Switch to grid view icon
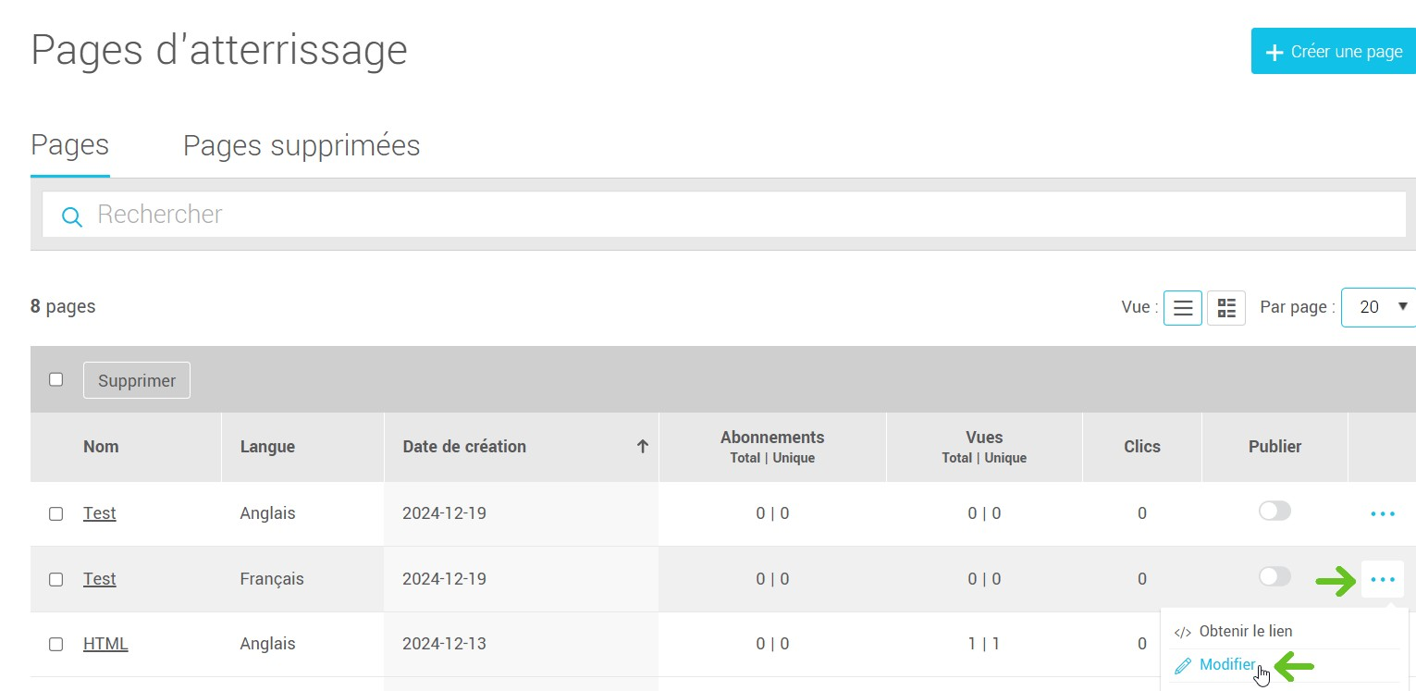 pos(1226,308)
